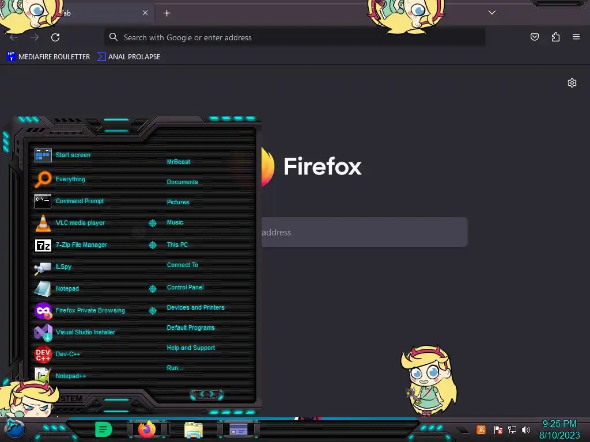Image resolution: width=590 pixels, height=442 pixels.
Task: Launch VLC media player cone icon
Action: (x=43, y=223)
